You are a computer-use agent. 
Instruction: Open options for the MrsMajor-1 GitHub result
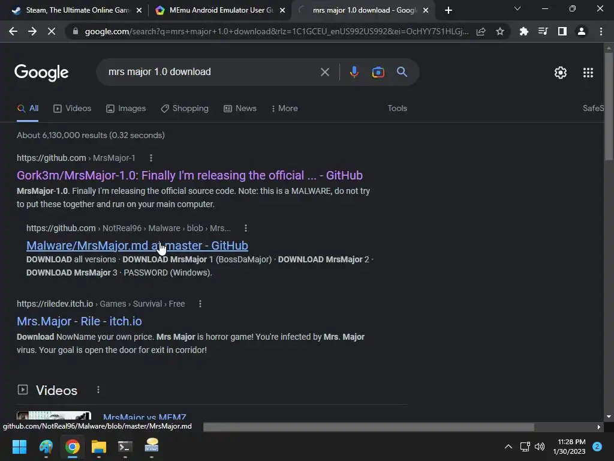(151, 158)
